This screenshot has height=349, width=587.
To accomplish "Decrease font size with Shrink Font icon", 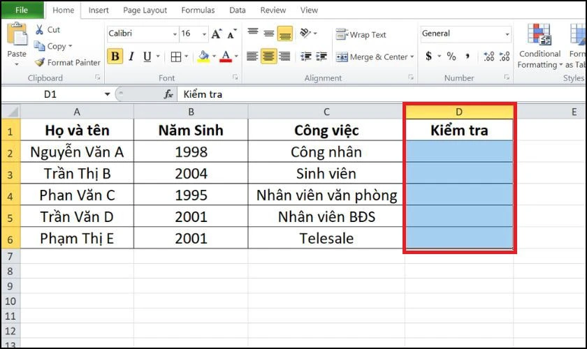I will (232, 34).
